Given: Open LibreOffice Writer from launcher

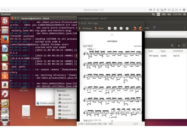Looking at the screenshot, I should click(5, 48).
